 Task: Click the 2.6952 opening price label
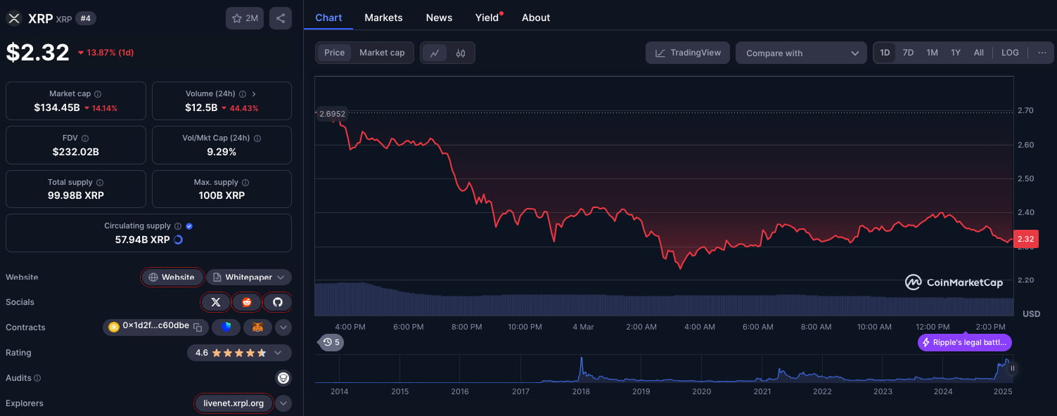click(x=332, y=114)
